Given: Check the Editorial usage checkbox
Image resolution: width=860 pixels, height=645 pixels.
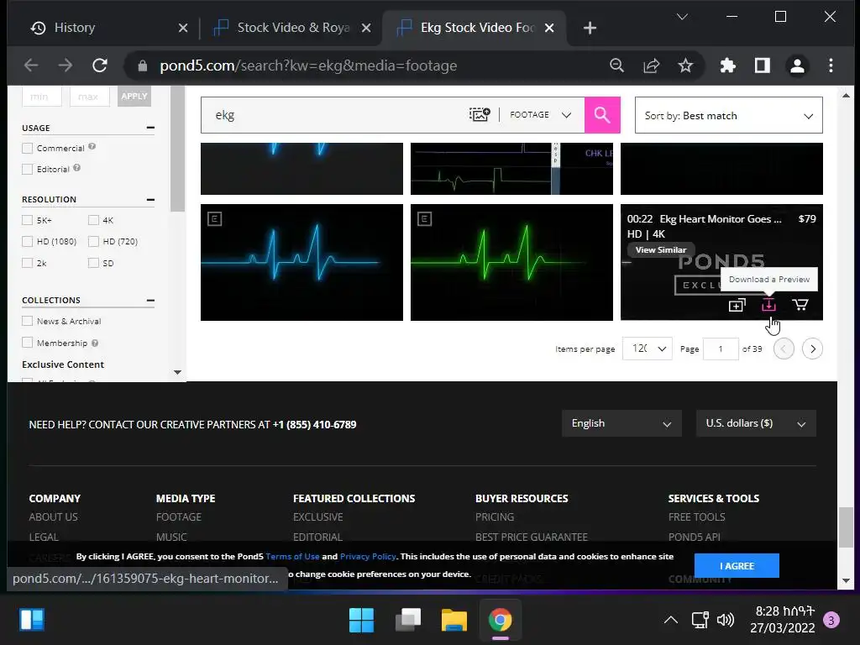Looking at the screenshot, I should tap(27, 170).
